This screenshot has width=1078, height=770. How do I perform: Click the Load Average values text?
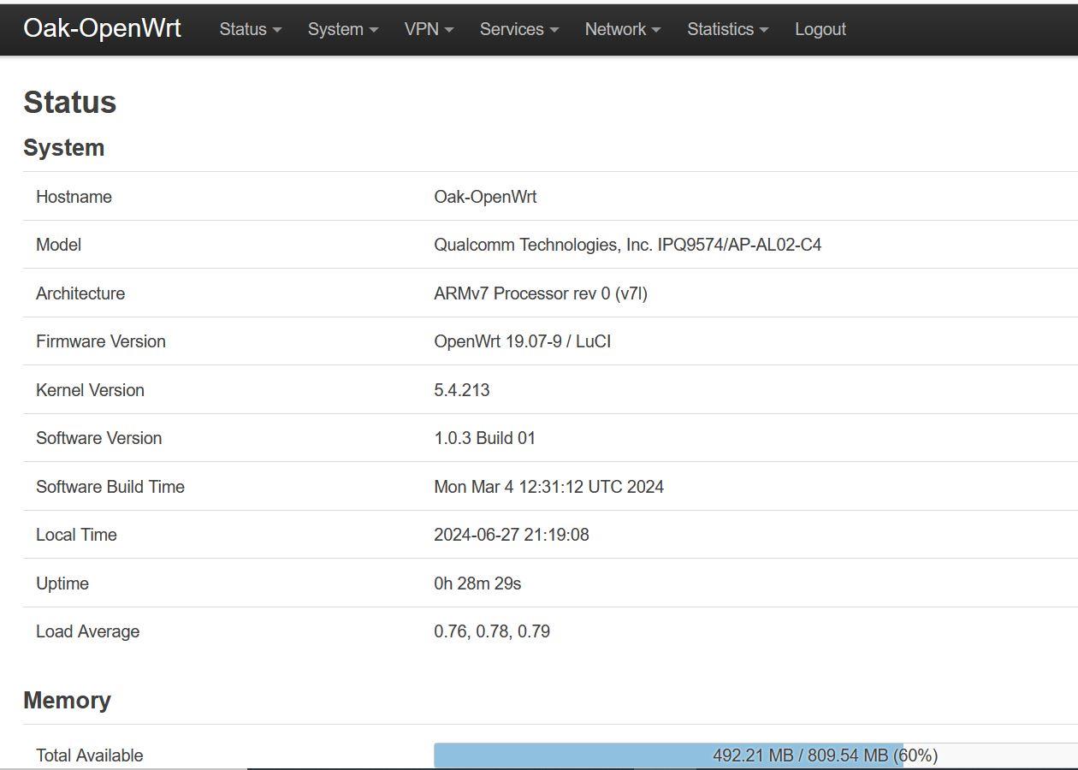click(x=491, y=631)
